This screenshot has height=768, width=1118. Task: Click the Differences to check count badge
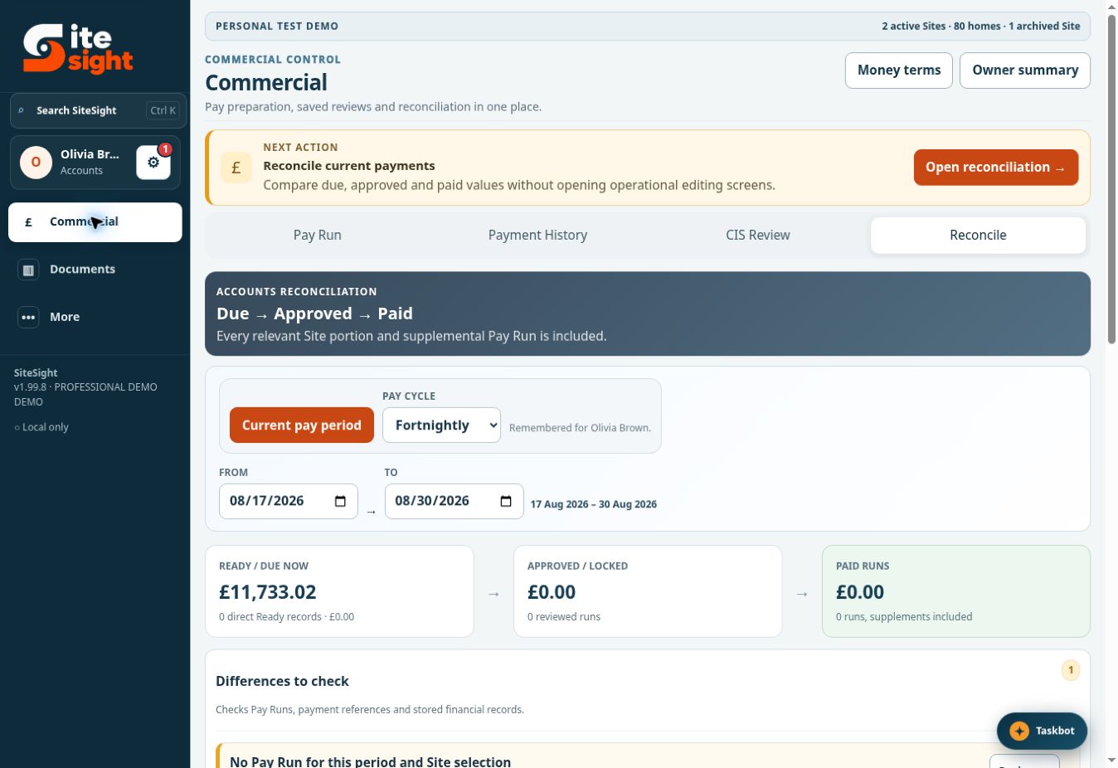coord(1071,670)
